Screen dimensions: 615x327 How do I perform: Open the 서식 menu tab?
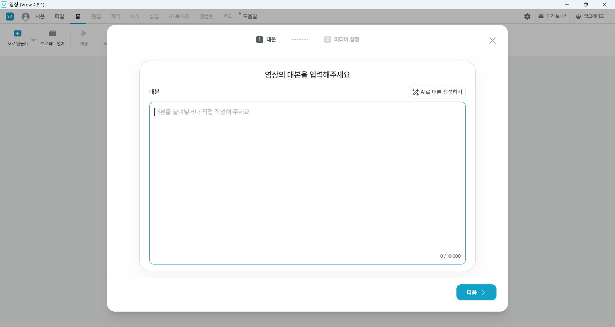tap(135, 16)
